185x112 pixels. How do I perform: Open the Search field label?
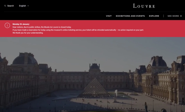(10, 6)
